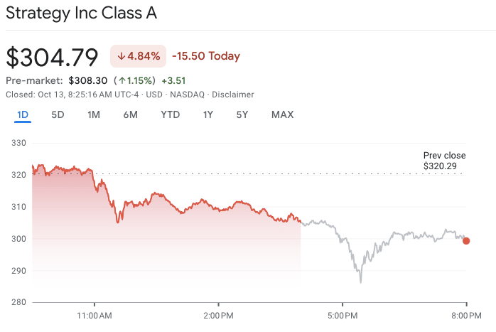Click the 11:00 AM time axis label
This screenshot has height=332, width=496.
95,315
